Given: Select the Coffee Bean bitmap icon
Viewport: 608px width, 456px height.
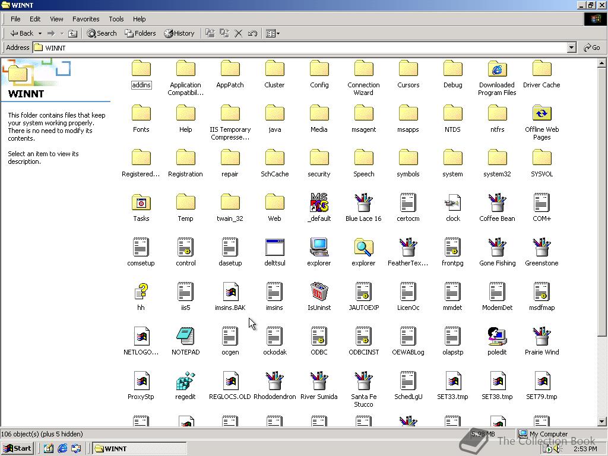Looking at the screenshot, I should (x=497, y=202).
